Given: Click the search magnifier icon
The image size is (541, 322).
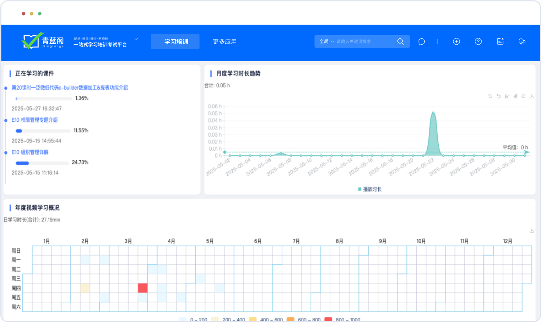Looking at the screenshot, I should (400, 41).
